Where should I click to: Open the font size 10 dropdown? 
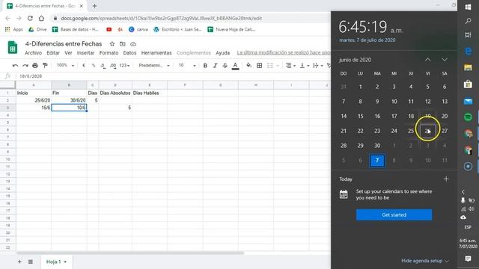click(187, 66)
